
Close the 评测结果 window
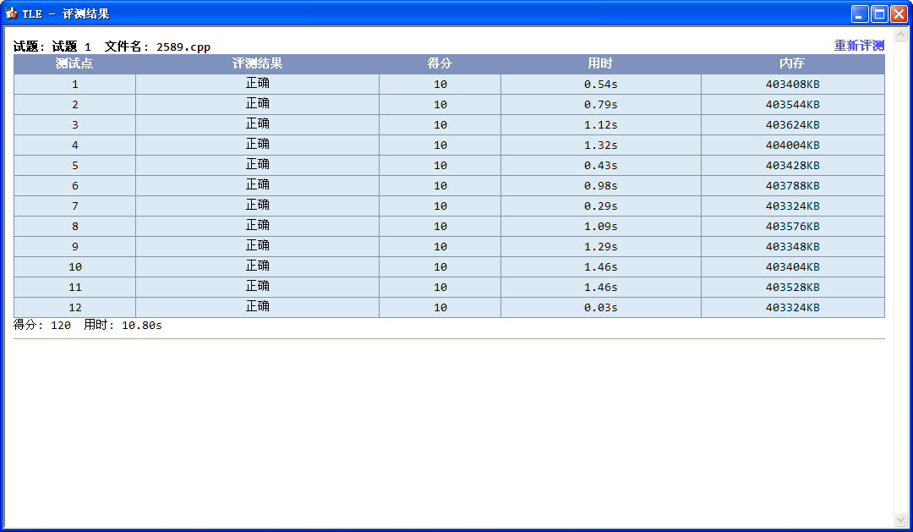pyautogui.click(x=899, y=14)
